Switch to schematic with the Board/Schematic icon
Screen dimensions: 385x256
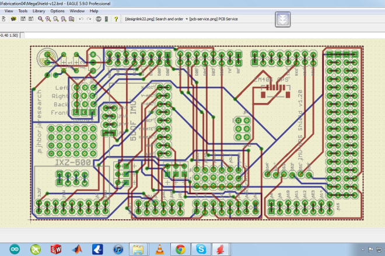tap(3, 19)
